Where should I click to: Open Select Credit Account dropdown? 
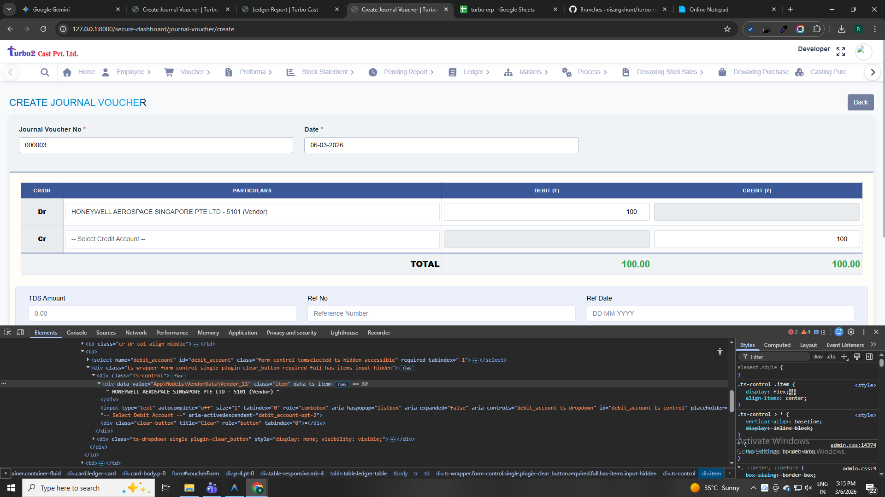pyautogui.click(x=252, y=239)
